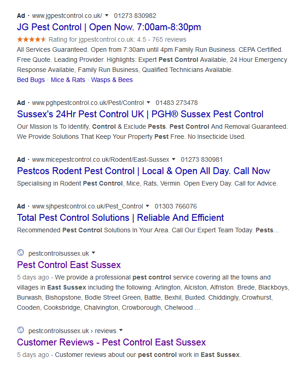Click the Bed Bugs sitelink
Viewport: 300px width, 367px height.
coord(31,80)
